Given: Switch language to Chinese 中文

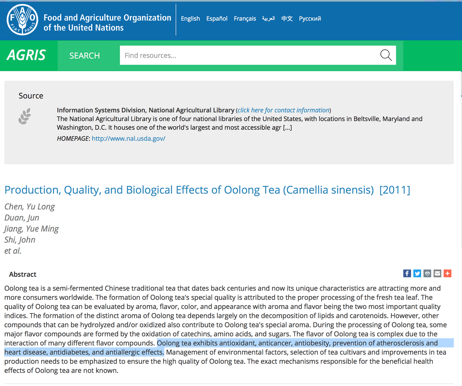Looking at the screenshot, I should pos(287,18).
